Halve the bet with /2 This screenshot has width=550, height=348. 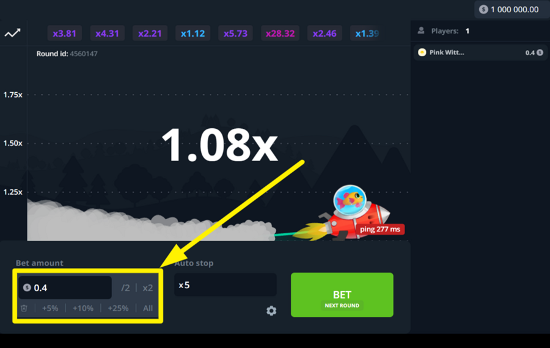[125, 288]
